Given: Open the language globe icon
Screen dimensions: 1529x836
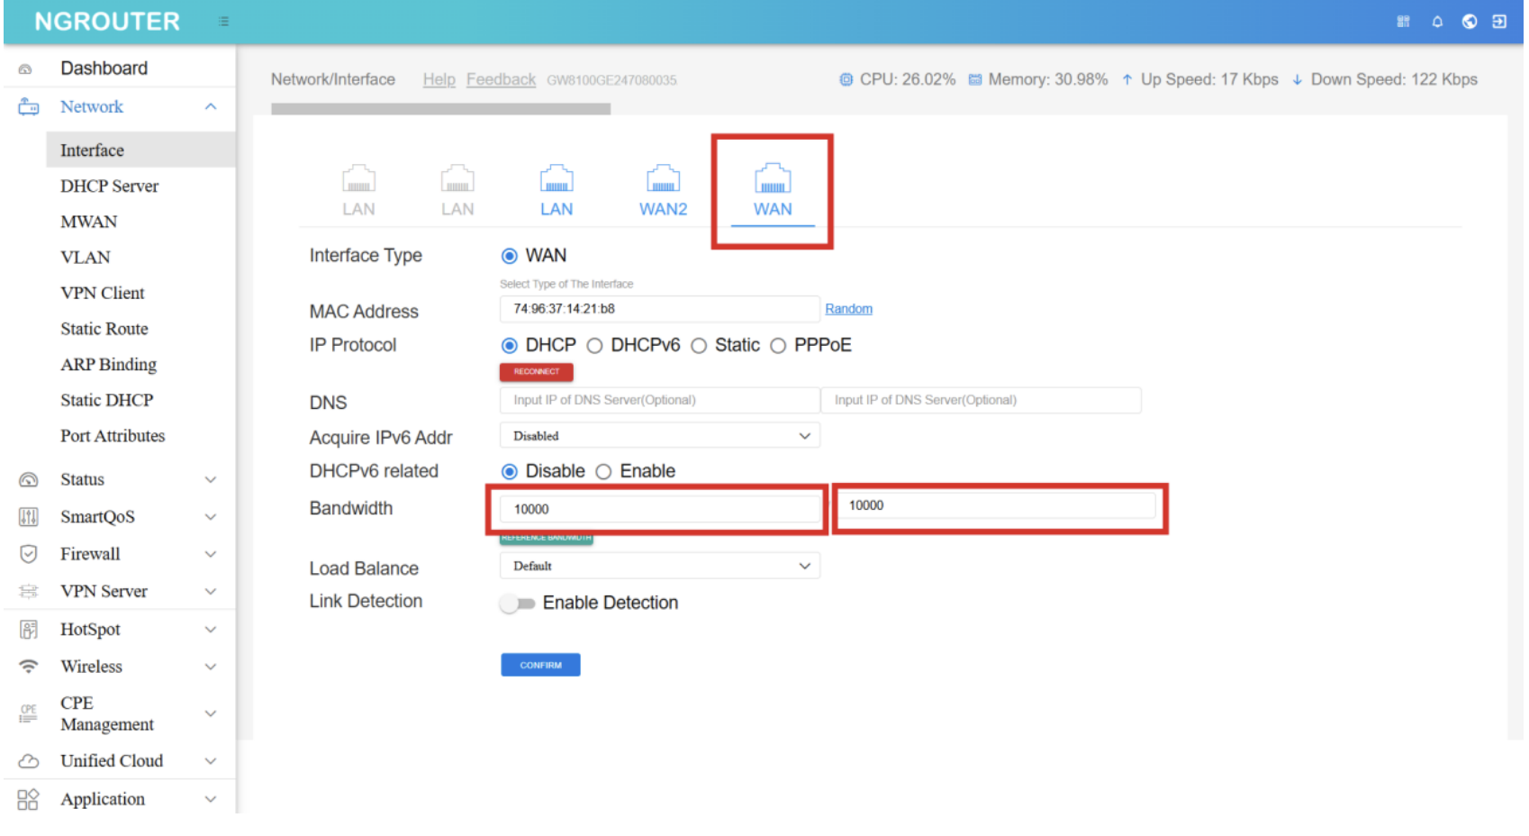Looking at the screenshot, I should tap(1469, 22).
